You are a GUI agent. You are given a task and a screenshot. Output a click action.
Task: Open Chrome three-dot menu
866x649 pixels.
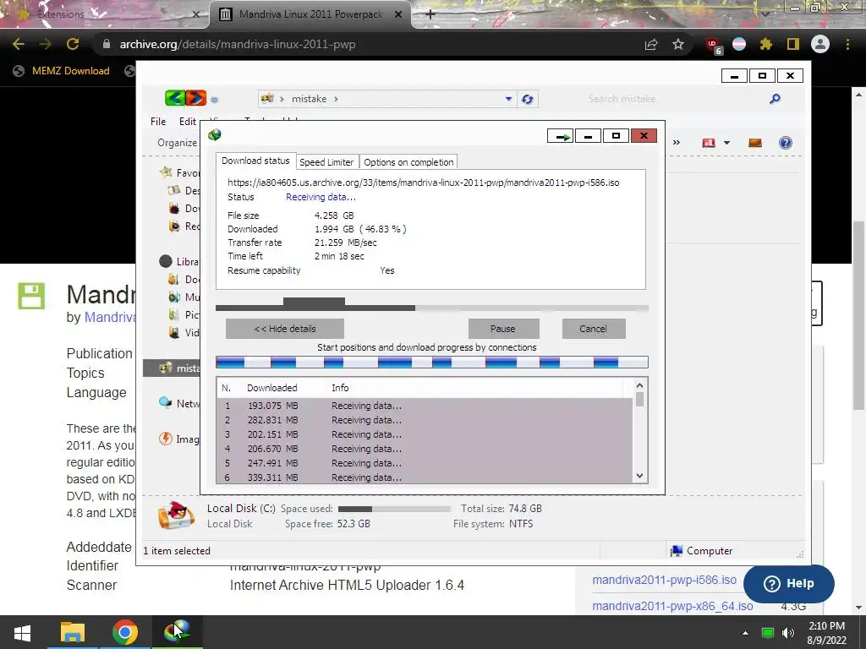pyautogui.click(x=847, y=44)
